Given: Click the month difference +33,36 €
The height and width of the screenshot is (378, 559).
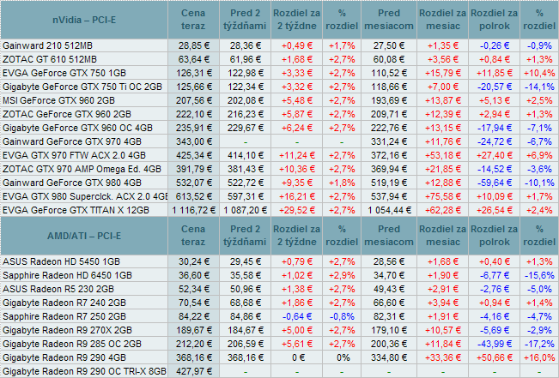Looking at the screenshot, I should point(443,357).
